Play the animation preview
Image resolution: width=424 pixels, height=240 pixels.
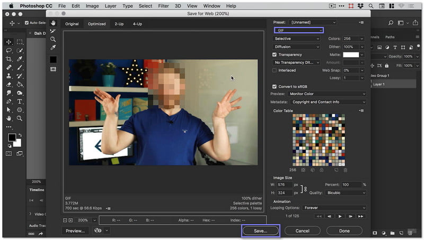pos(340,216)
